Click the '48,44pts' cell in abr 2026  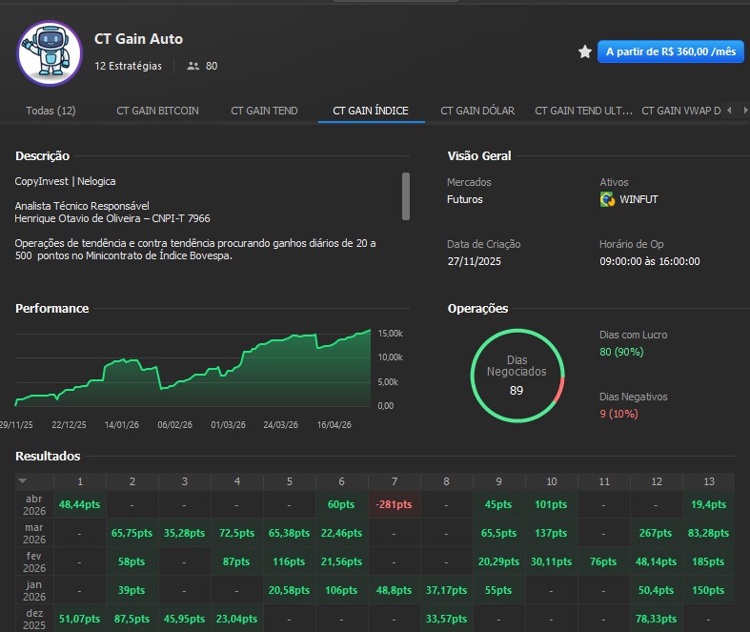point(79,504)
